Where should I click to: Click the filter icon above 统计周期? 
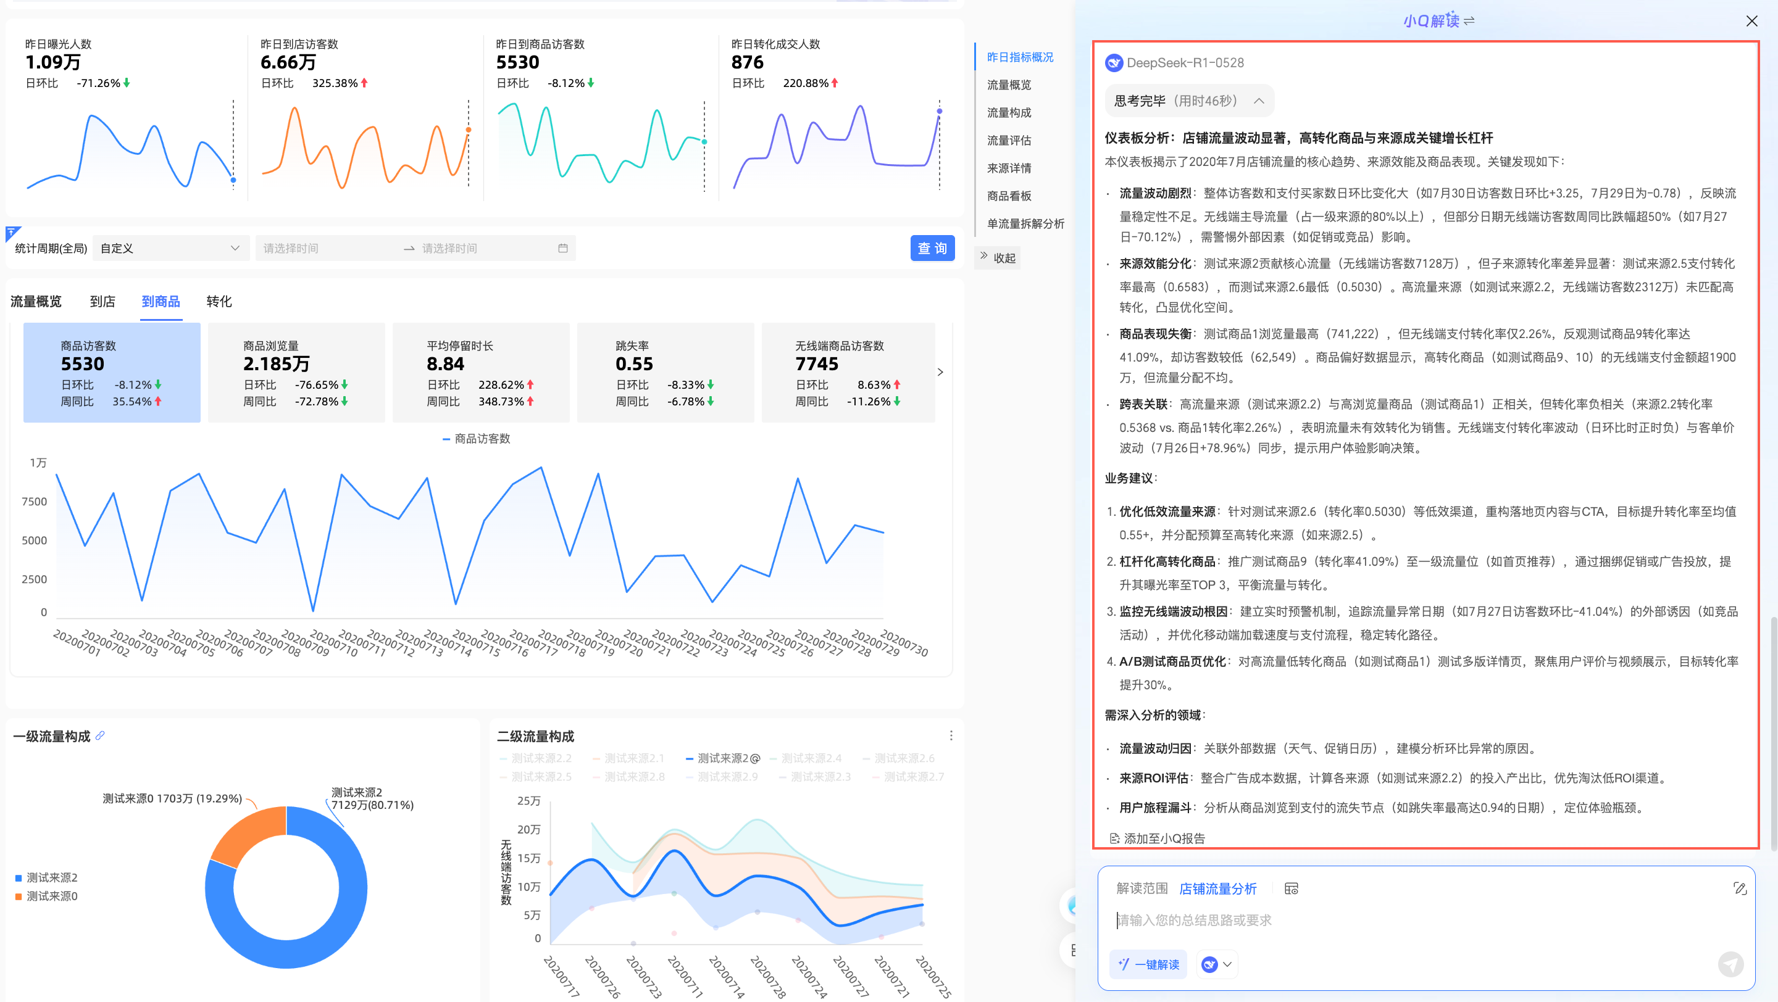(12, 233)
